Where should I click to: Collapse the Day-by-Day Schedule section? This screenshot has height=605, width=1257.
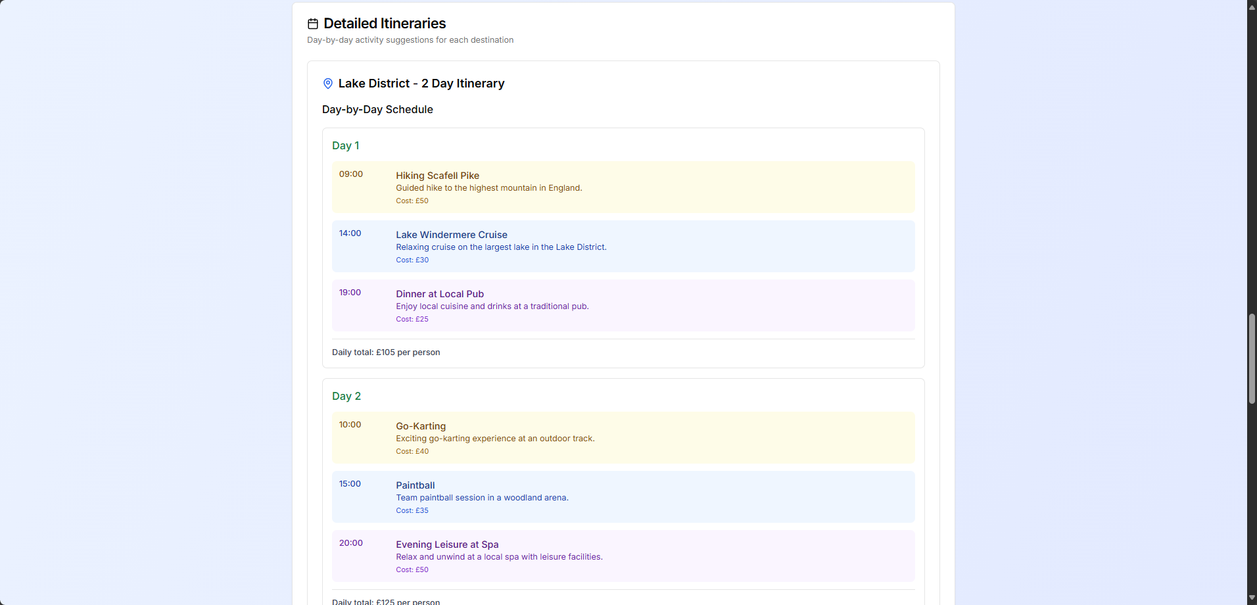click(377, 109)
